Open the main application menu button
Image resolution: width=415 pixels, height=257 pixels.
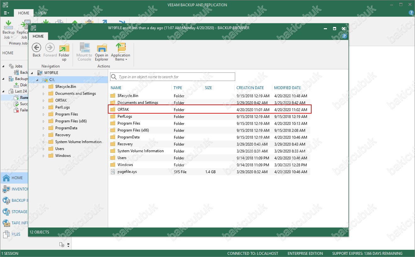7,13
